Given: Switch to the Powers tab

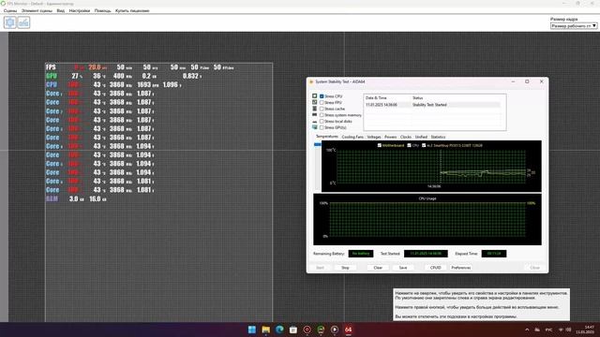Looking at the screenshot, I should [x=390, y=137].
